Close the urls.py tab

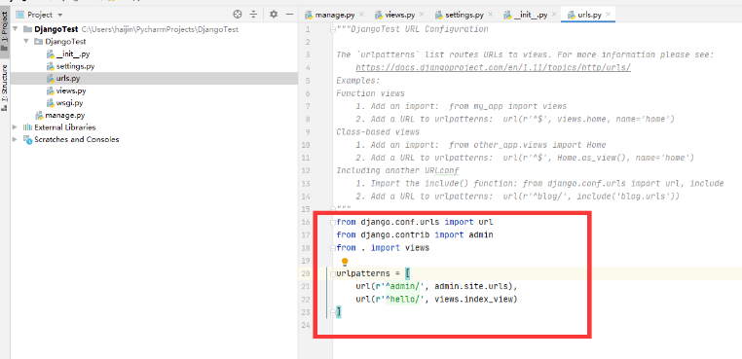609,15
